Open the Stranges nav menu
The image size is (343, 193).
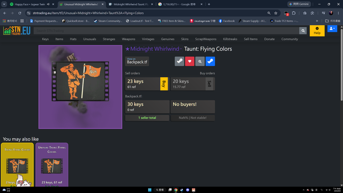coord(109,39)
